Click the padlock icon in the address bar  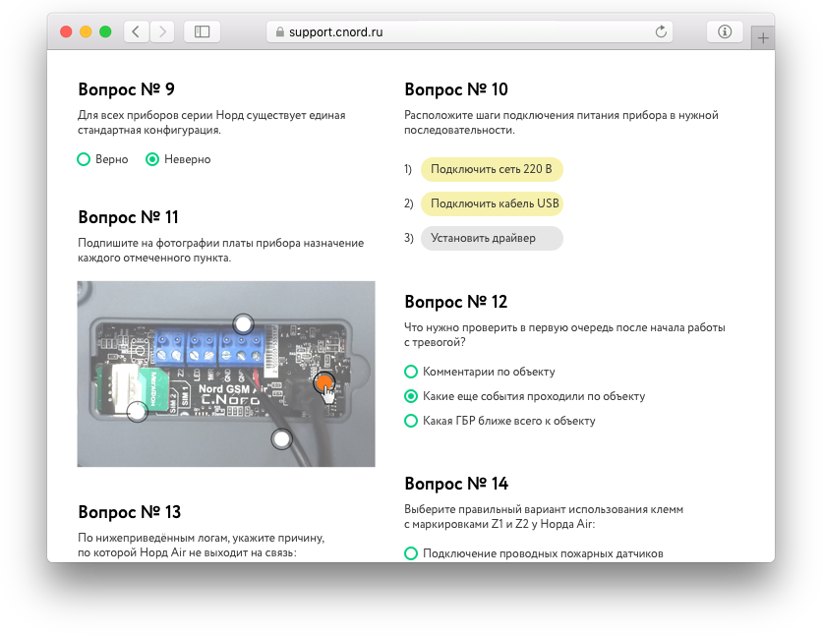click(280, 32)
